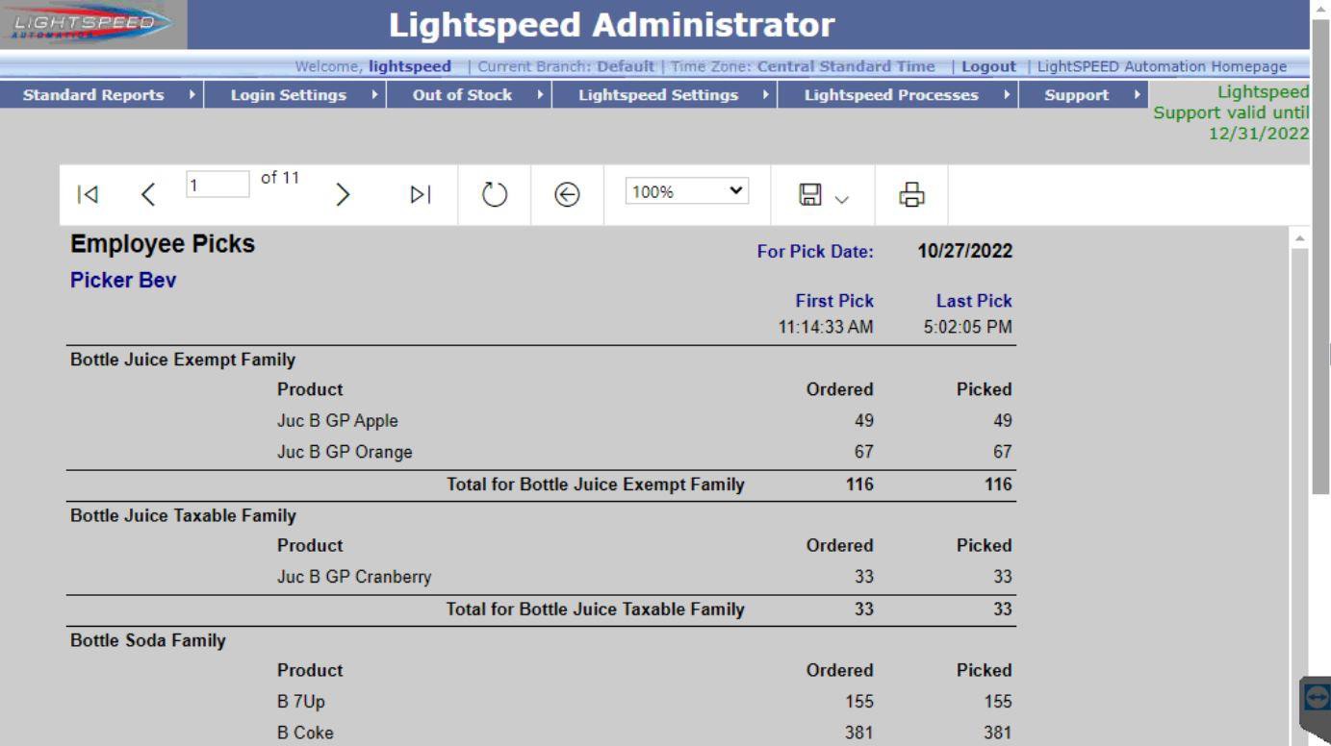Click the Lightspeed Administrator page title

point(612,24)
